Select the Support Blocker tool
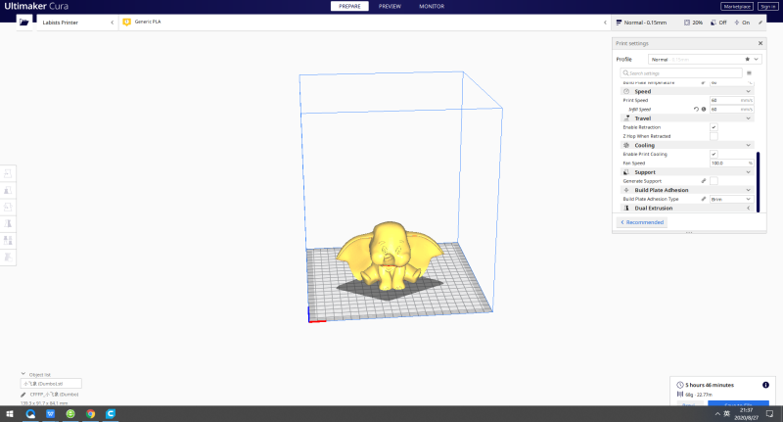Viewport: 783px width, 422px height. (8, 257)
